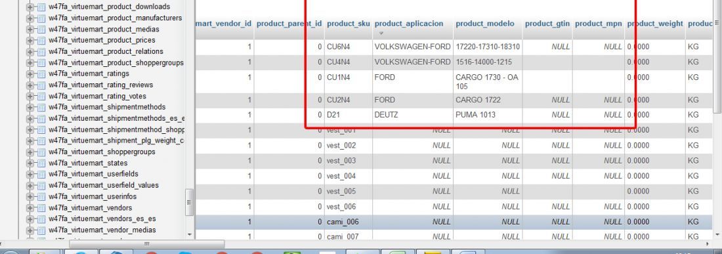Sort by product_aplicacion column header
This screenshot has width=722, height=254.
pyautogui.click(x=409, y=24)
